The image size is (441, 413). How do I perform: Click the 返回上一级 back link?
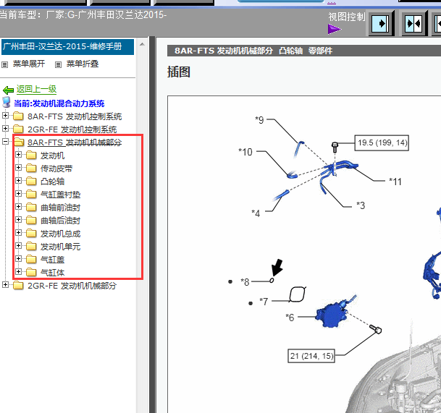pyautogui.click(x=36, y=89)
